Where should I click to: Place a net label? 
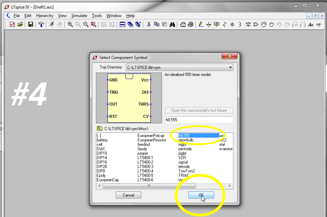(217, 25)
